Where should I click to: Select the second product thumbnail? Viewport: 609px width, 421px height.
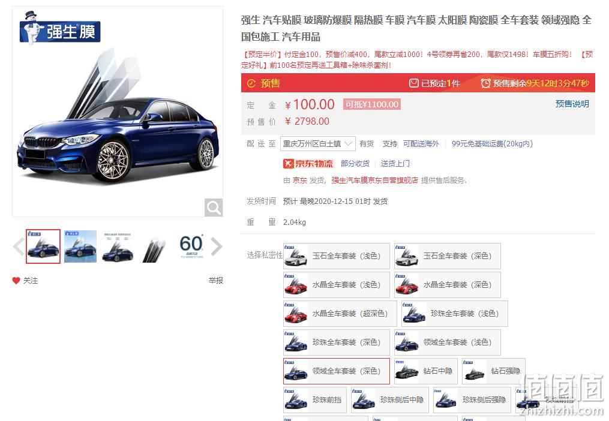pos(80,246)
